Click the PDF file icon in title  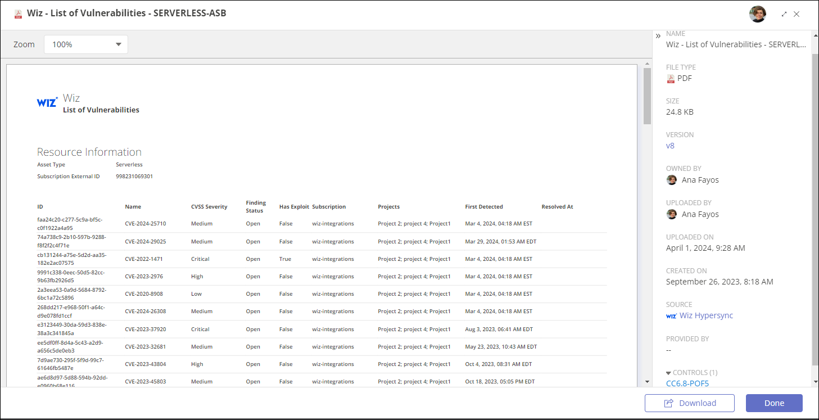pos(18,13)
